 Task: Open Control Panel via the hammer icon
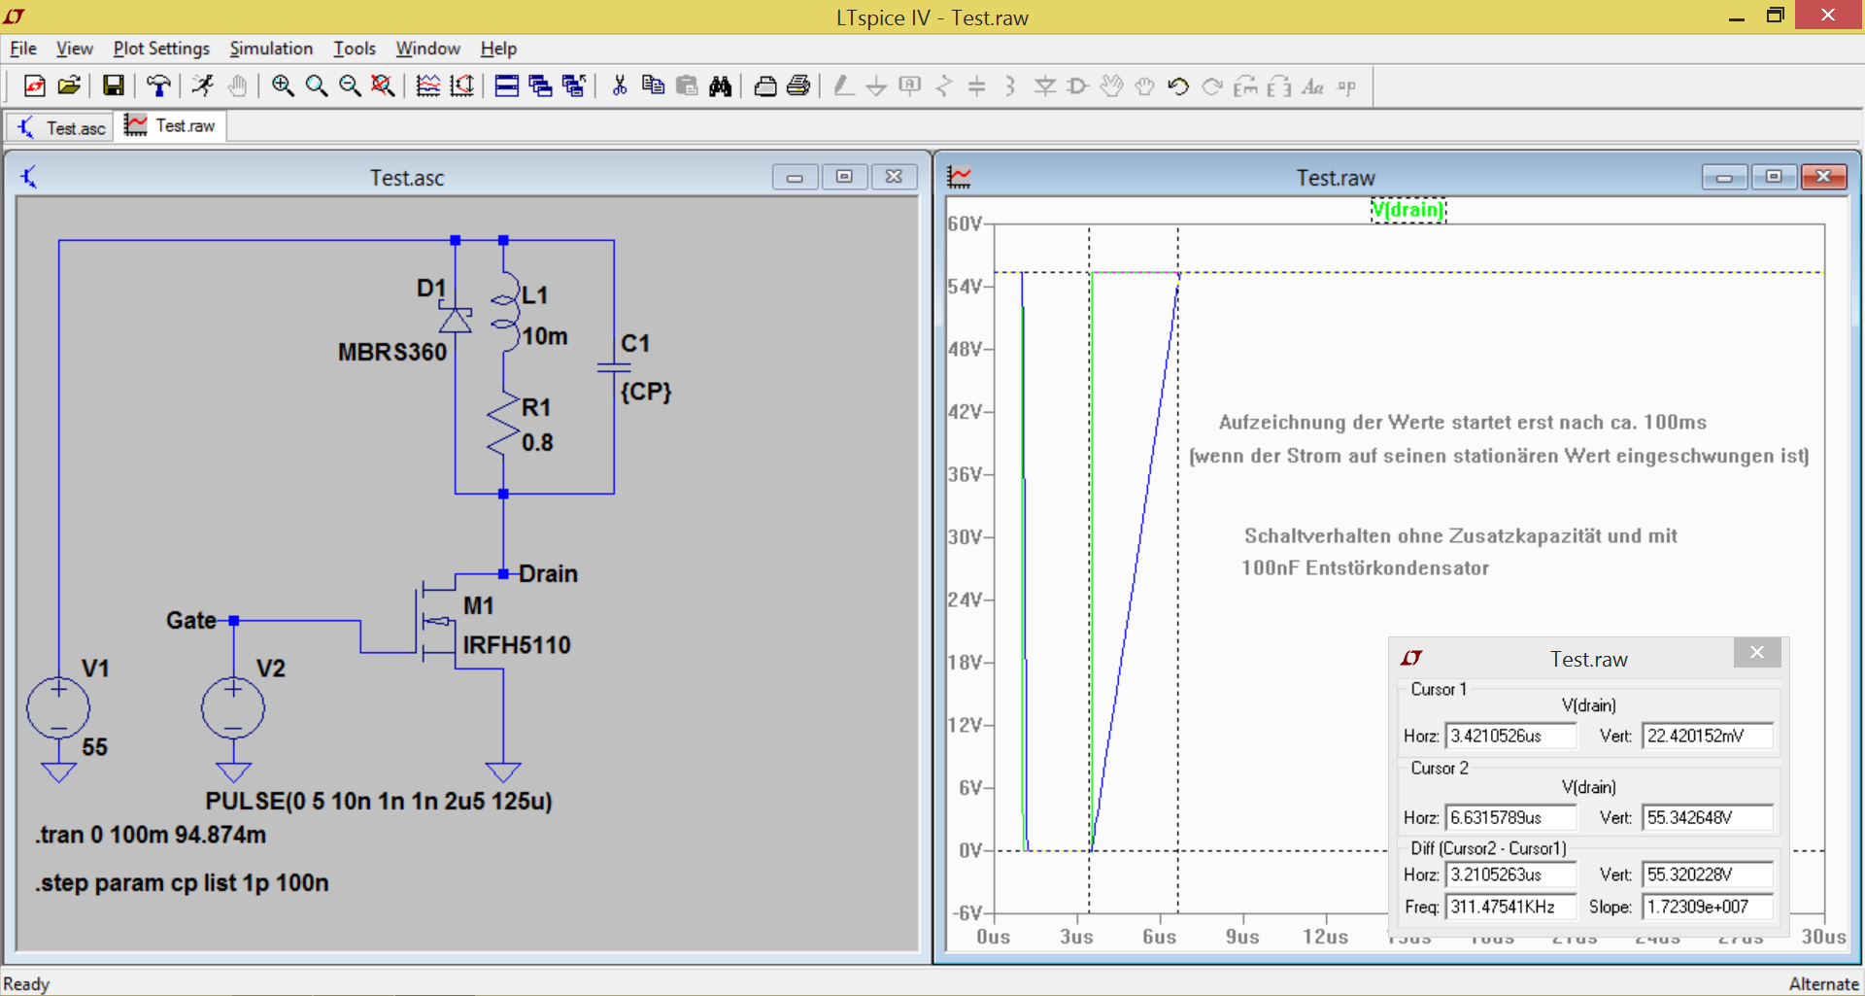coord(158,86)
